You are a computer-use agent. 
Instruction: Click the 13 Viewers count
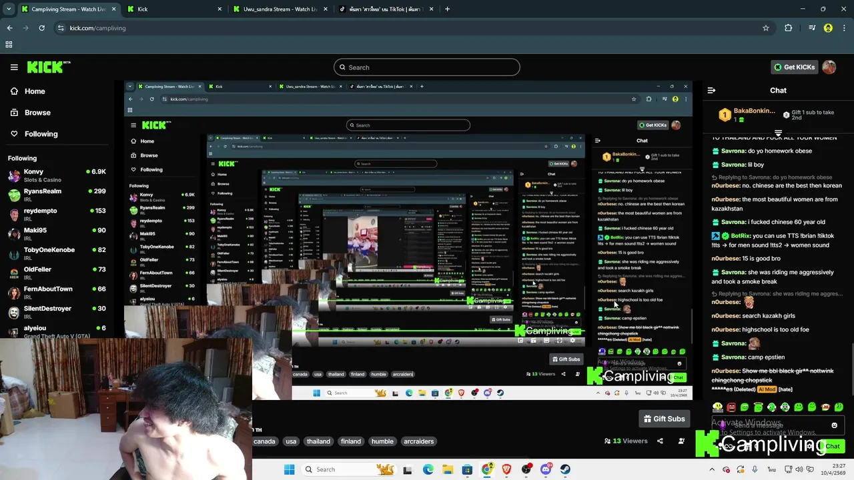pos(626,441)
